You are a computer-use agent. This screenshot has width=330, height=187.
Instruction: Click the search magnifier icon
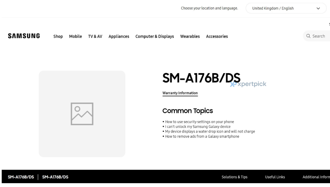pyautogui.click(x=308, y=36)
